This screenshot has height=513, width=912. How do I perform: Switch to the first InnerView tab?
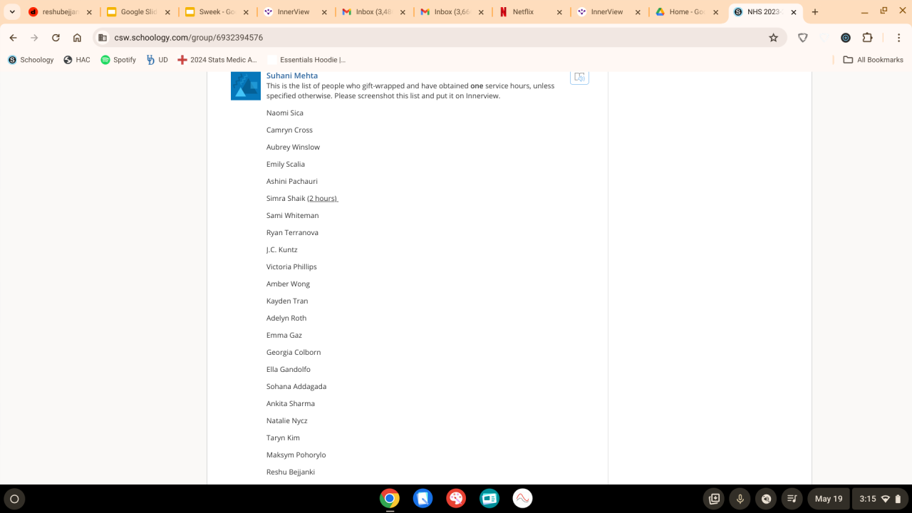tap(295, 12)
